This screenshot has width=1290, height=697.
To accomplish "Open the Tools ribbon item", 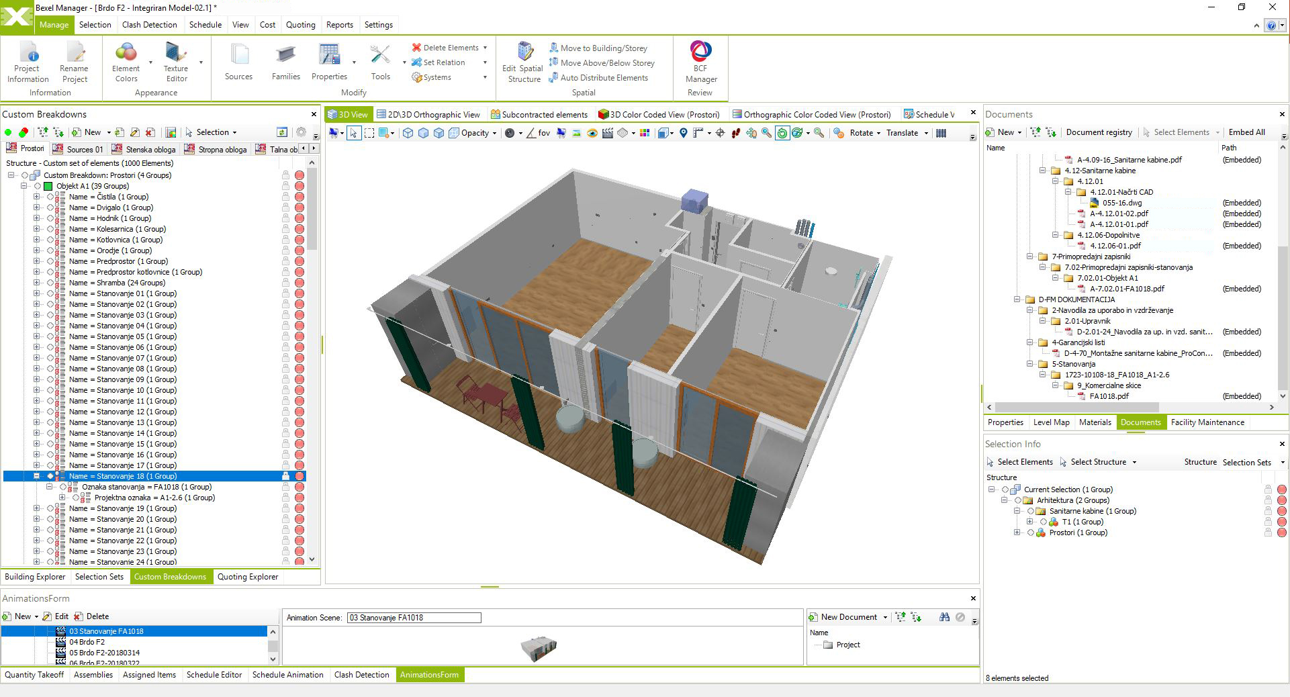I will click(380, 62).
